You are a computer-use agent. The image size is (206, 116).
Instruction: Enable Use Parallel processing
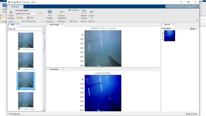coord(50,14)
